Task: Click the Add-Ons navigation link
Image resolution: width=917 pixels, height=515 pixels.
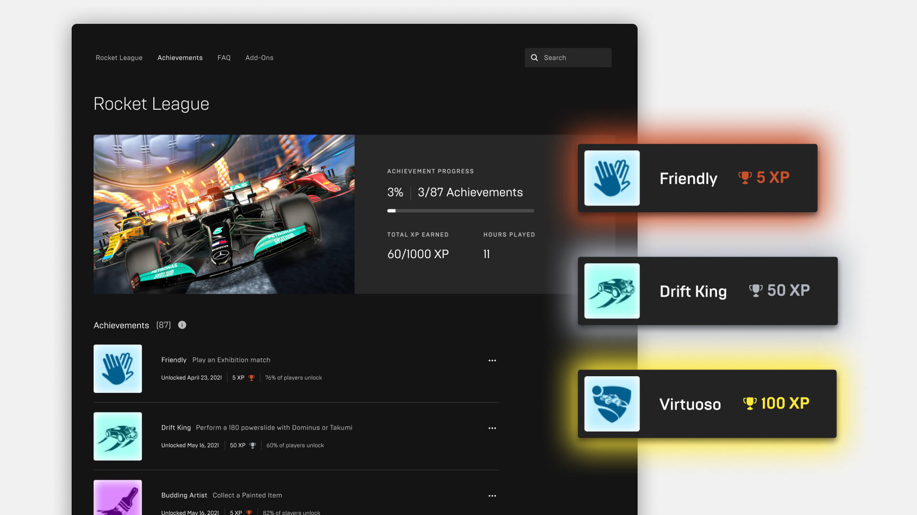Action: (x=259, y=57)
